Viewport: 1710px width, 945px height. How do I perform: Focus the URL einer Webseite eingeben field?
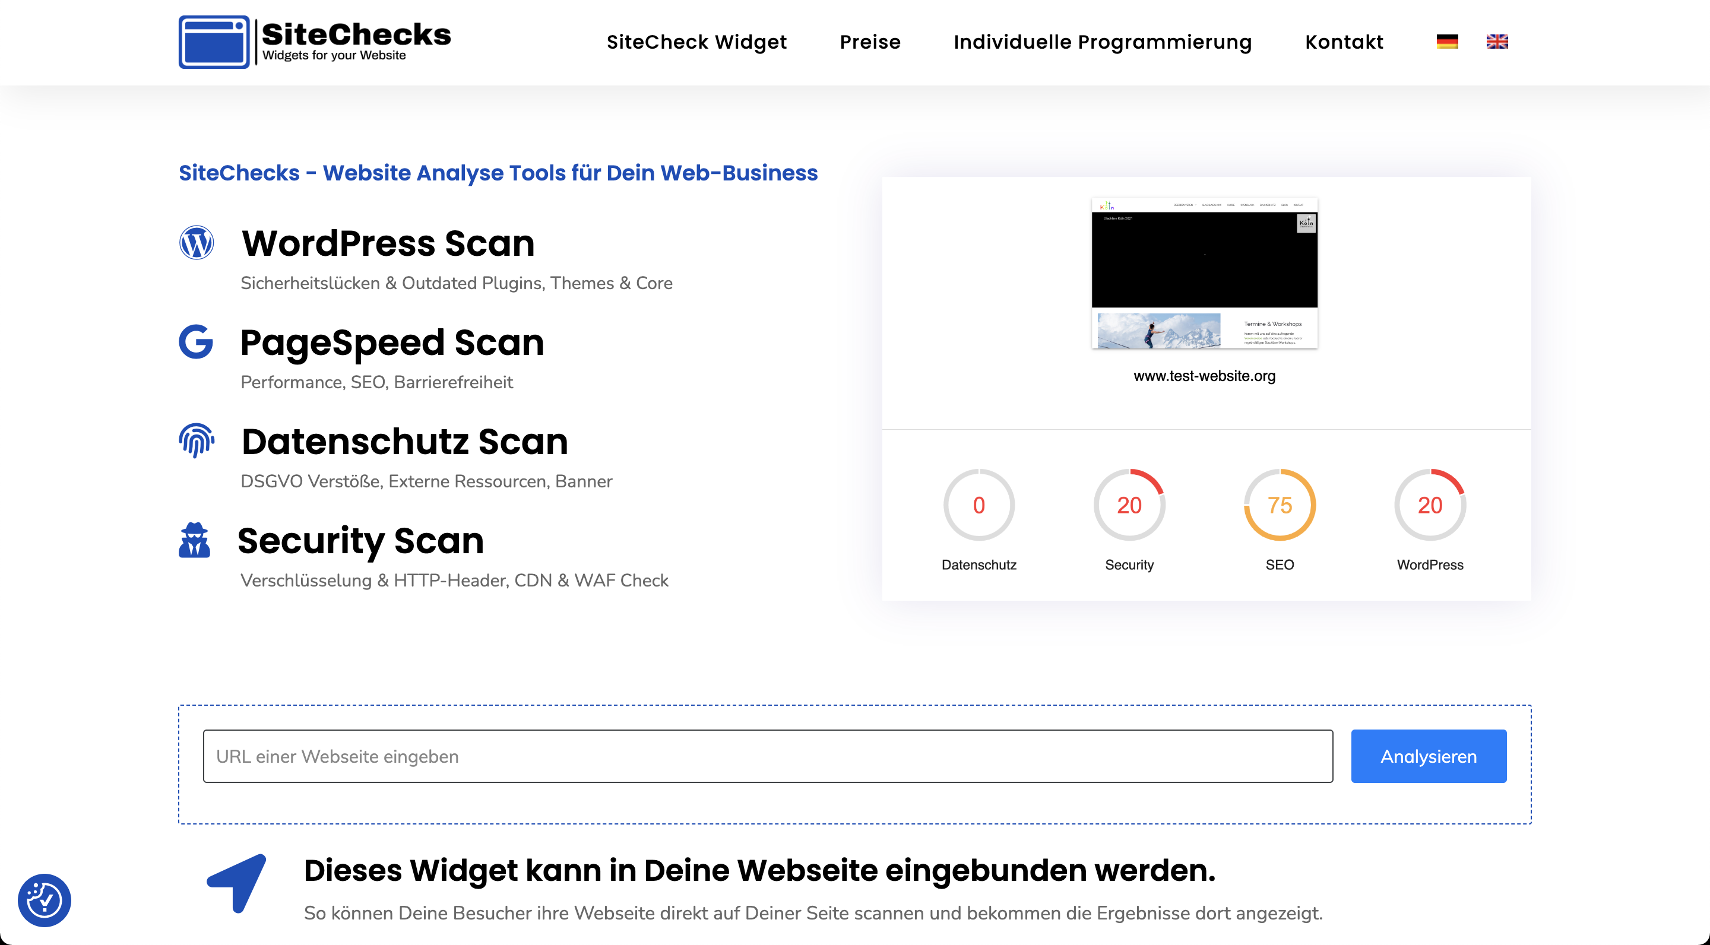click(768, 756)
